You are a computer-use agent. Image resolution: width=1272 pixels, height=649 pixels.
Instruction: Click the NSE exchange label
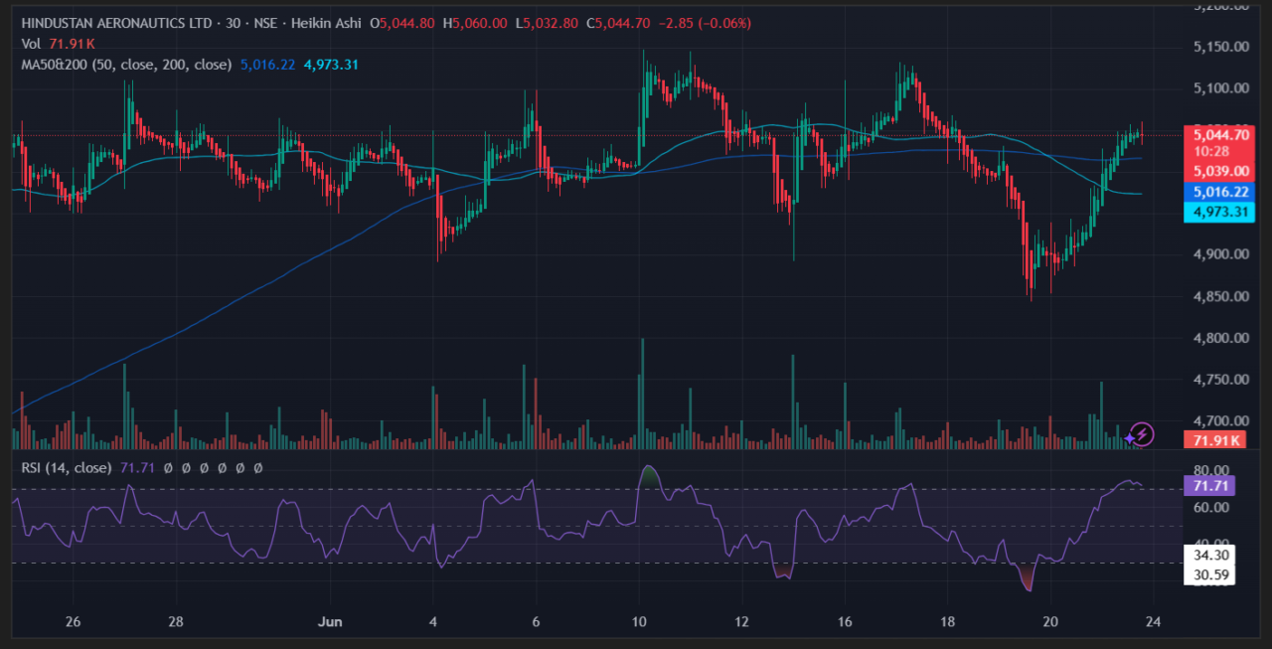263,23
